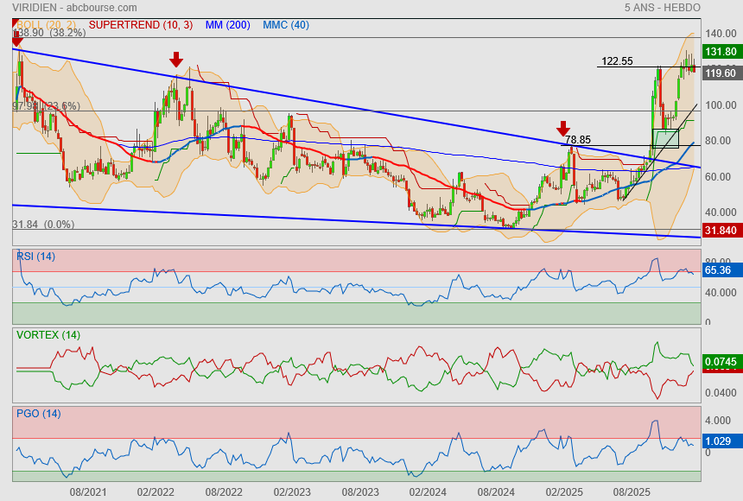Click the green 0.0745 Vortex value tag
The width and height of the screenshot is (743, 501).
tap(721, 361)
